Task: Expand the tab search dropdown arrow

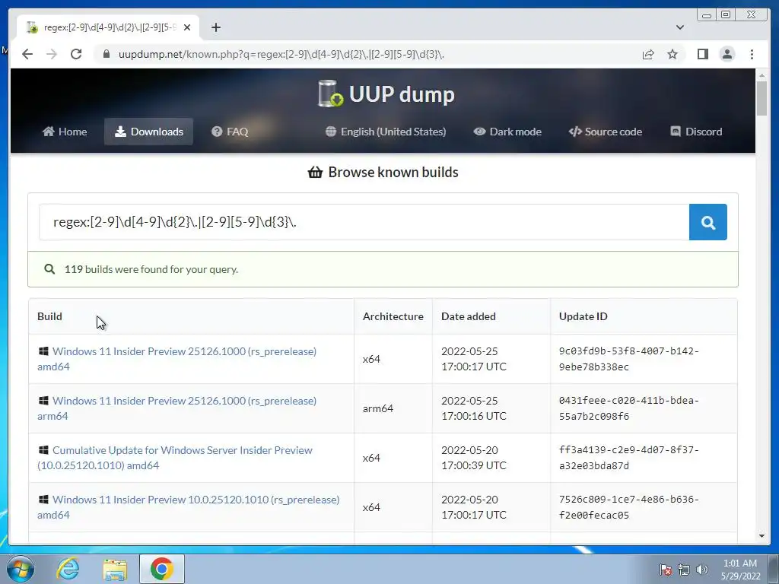Action: (679, 27)
